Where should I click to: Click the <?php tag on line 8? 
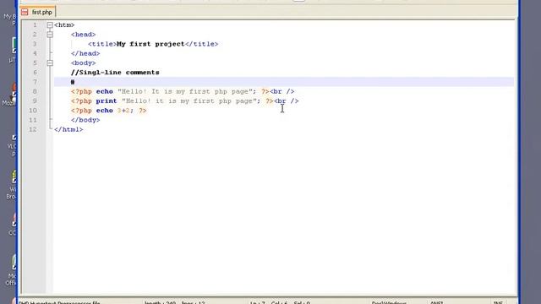(x=81, y=91)
